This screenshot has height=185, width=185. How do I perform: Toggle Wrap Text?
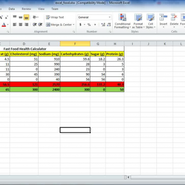(55, 17)
